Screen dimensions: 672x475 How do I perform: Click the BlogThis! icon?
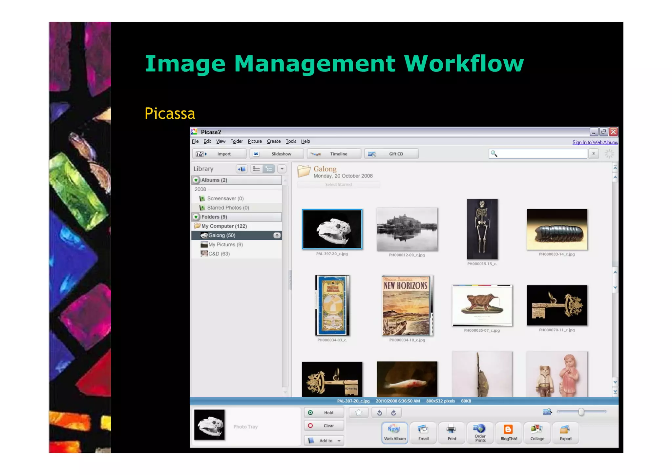tap(509, 433)
